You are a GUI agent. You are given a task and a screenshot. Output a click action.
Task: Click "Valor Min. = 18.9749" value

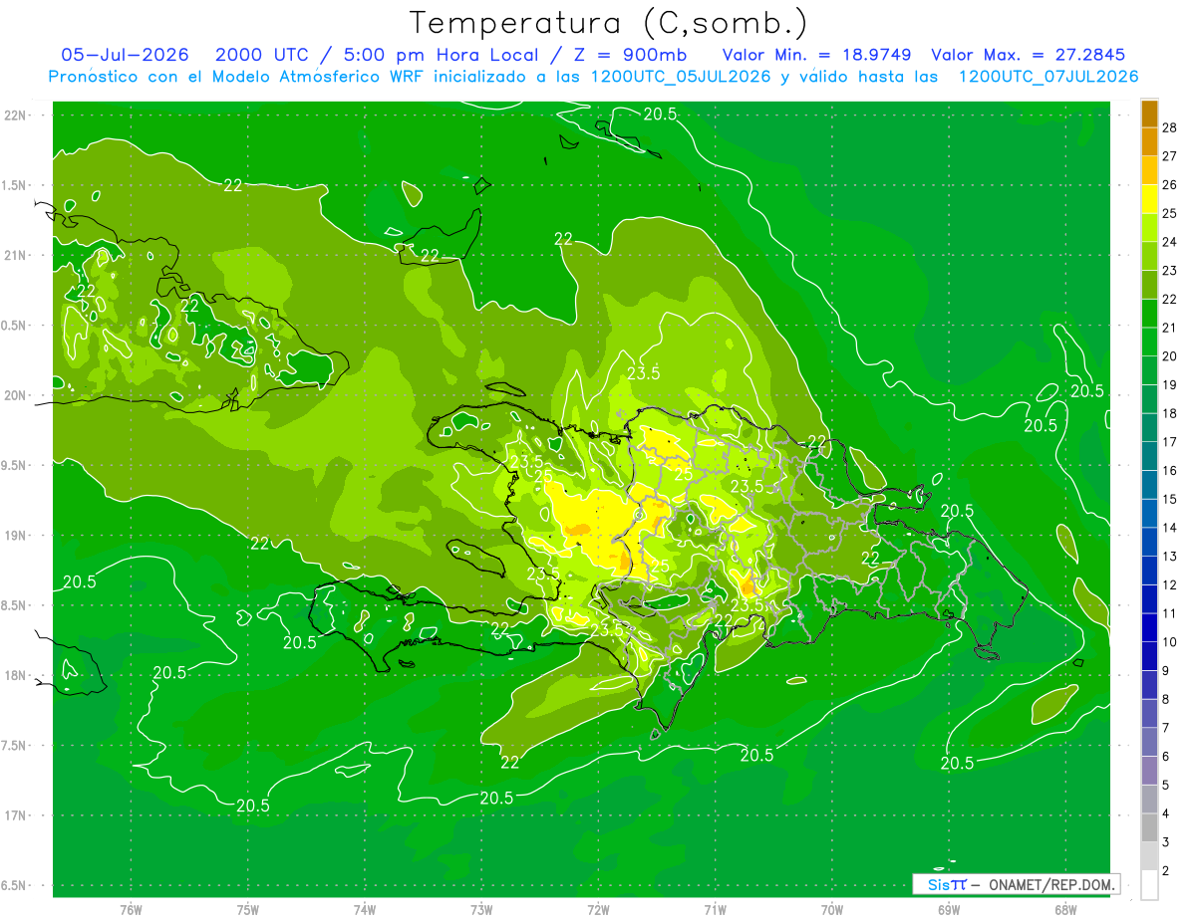[815, 55]
